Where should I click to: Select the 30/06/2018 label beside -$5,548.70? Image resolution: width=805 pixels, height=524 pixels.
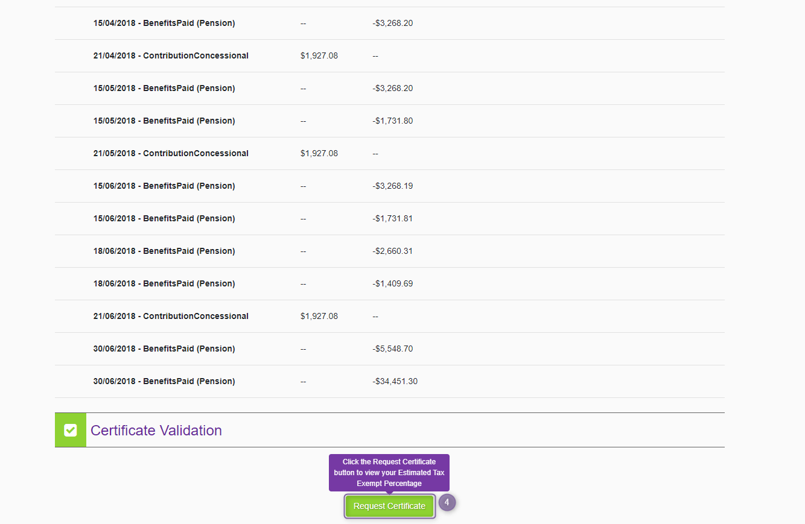click(164, 349)
